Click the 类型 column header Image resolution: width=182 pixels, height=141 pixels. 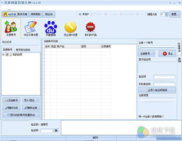click(54, 47)
